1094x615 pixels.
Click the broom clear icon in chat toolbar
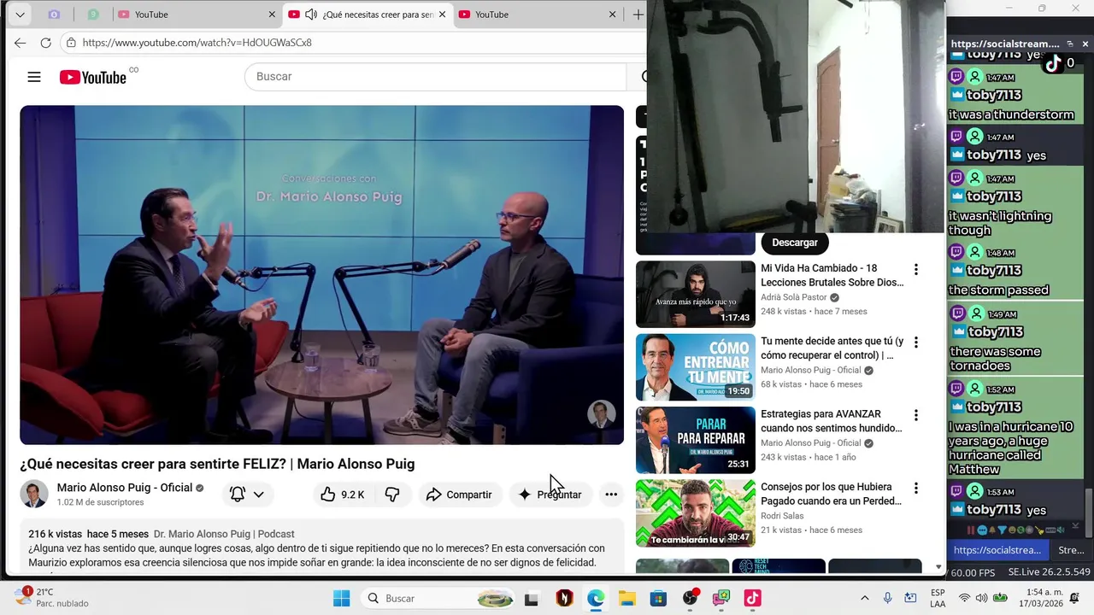coord(1039,530)
